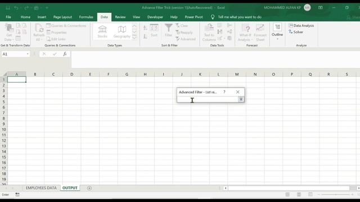Open the Get Data dropdown

(9, 33)
